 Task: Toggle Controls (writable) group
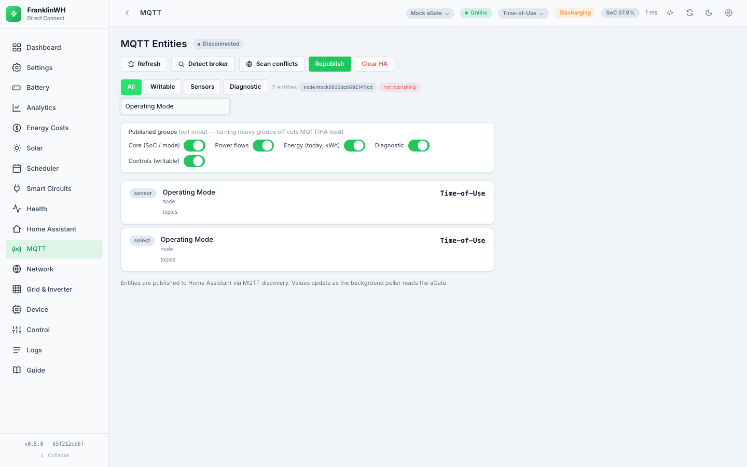tap(194, 161)
